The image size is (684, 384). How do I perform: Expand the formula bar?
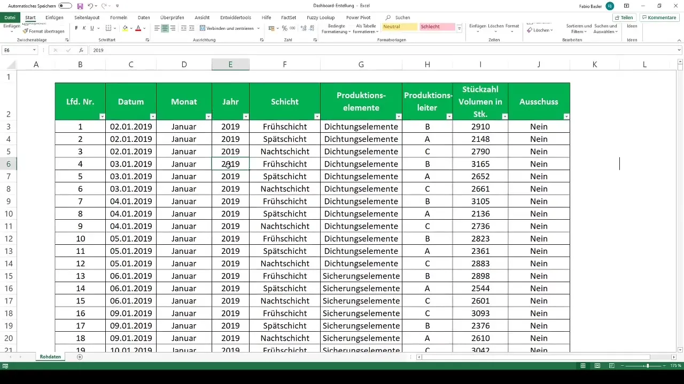(679, 50)
